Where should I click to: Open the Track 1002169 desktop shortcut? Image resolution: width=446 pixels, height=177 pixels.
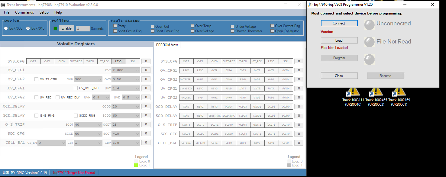[399, 97]
